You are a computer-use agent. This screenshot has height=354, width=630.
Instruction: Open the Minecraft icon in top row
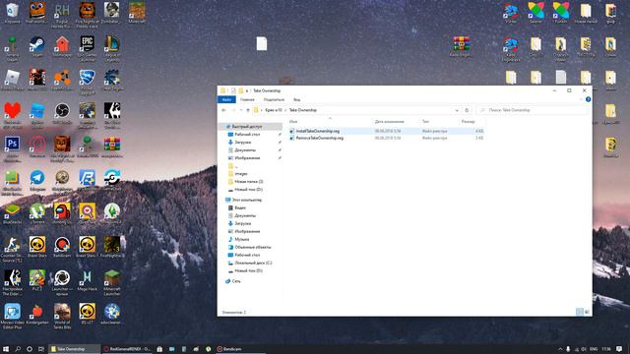pos(137,12)
